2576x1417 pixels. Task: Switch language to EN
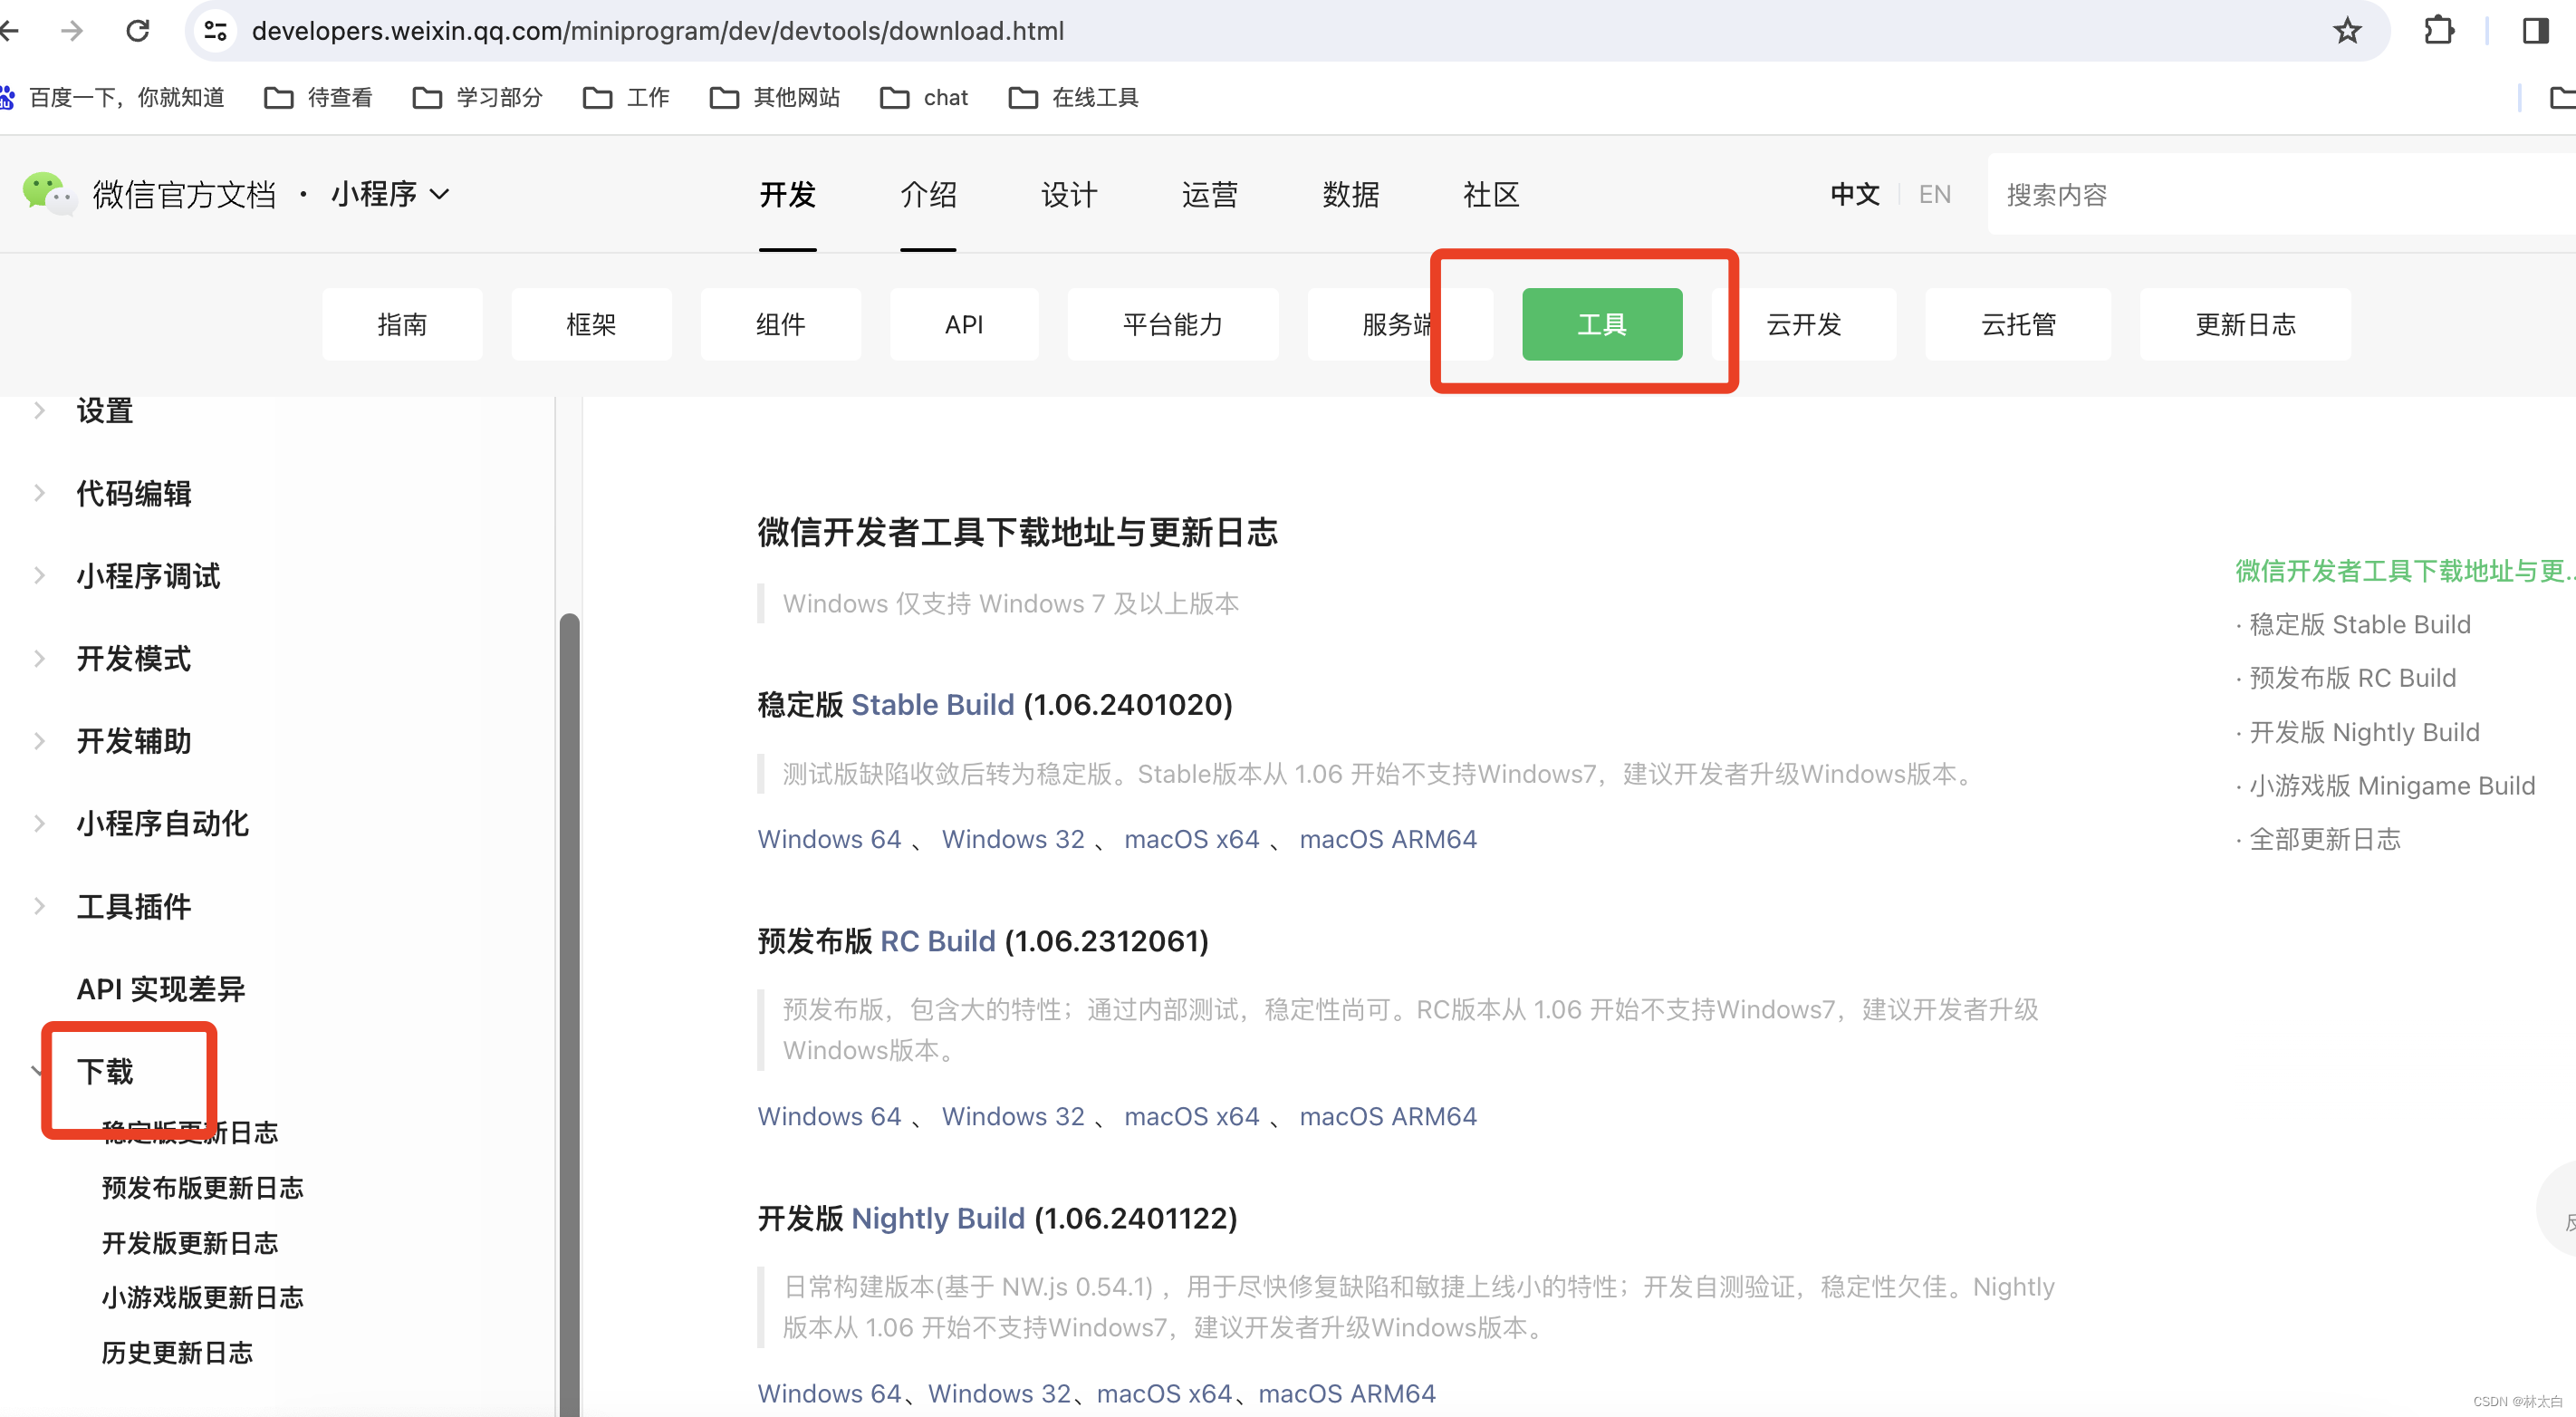coord(1934,194)
